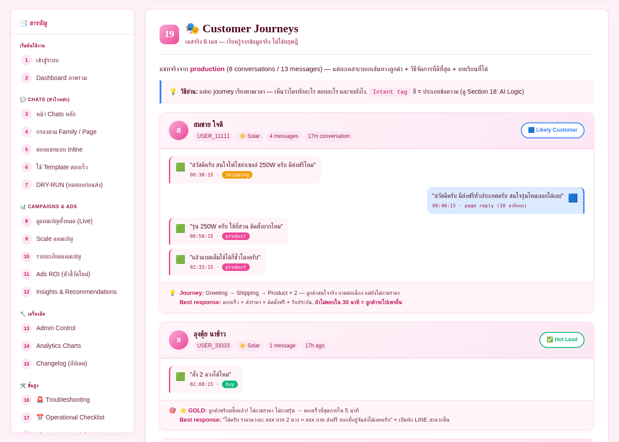Open the Likely Customer badge
This screenshot has width=619, height=442.
tap(553, 130)
